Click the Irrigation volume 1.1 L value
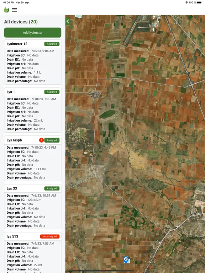The image size is (205, 273). pyautogui.click(x=37, y=73)
